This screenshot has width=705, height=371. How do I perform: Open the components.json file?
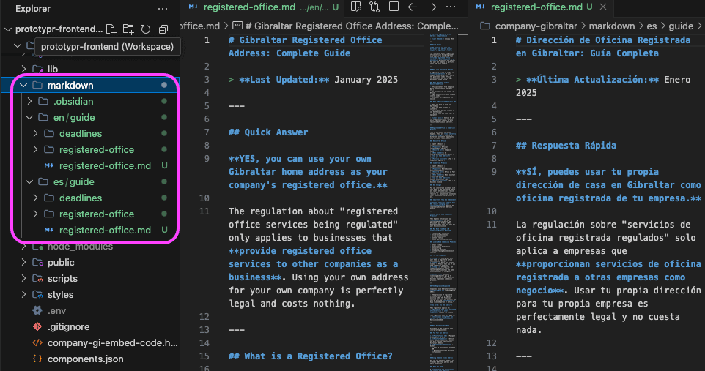85,359
